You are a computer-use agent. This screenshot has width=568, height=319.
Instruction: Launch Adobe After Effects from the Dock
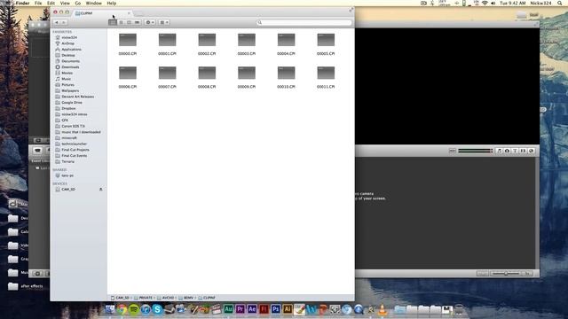pos(252,309)
